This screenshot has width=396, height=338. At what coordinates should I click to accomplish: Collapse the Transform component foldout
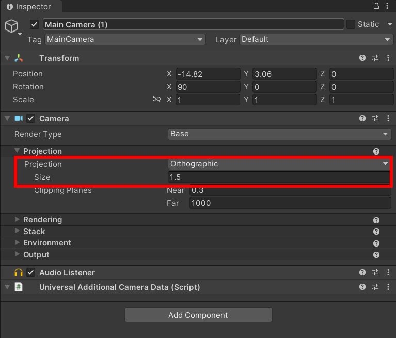tap(7, 58)
